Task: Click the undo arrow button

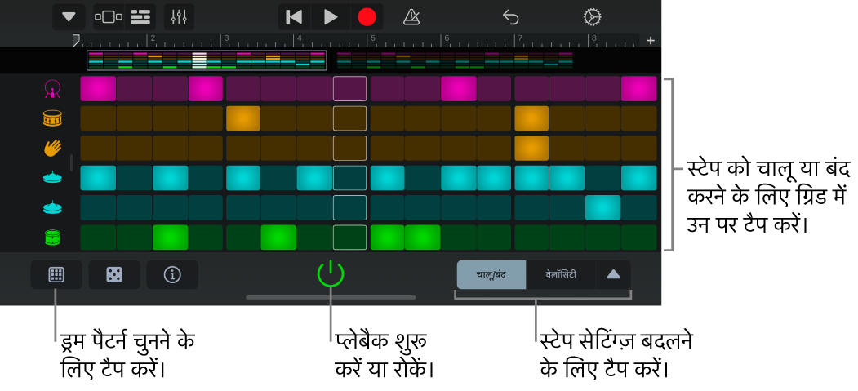Action: (x=510, y=17)
